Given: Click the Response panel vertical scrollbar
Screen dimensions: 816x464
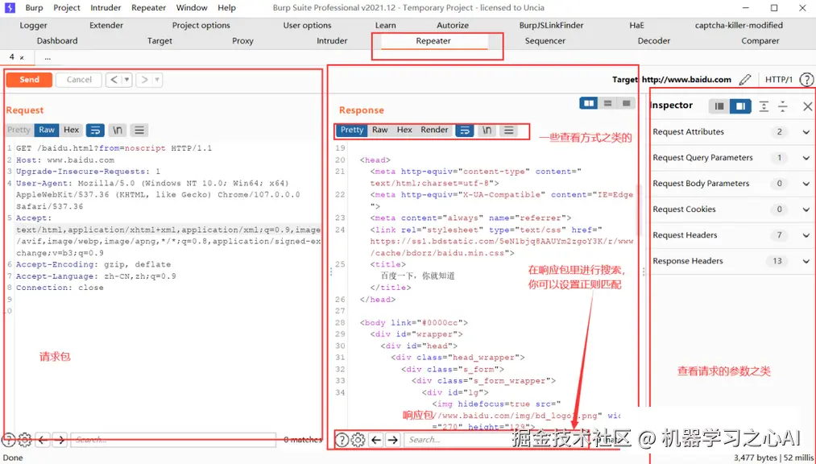Looking at the screenshot, I should pos(637,211).
